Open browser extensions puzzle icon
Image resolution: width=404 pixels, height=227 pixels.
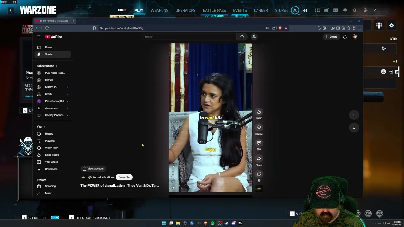319,28
